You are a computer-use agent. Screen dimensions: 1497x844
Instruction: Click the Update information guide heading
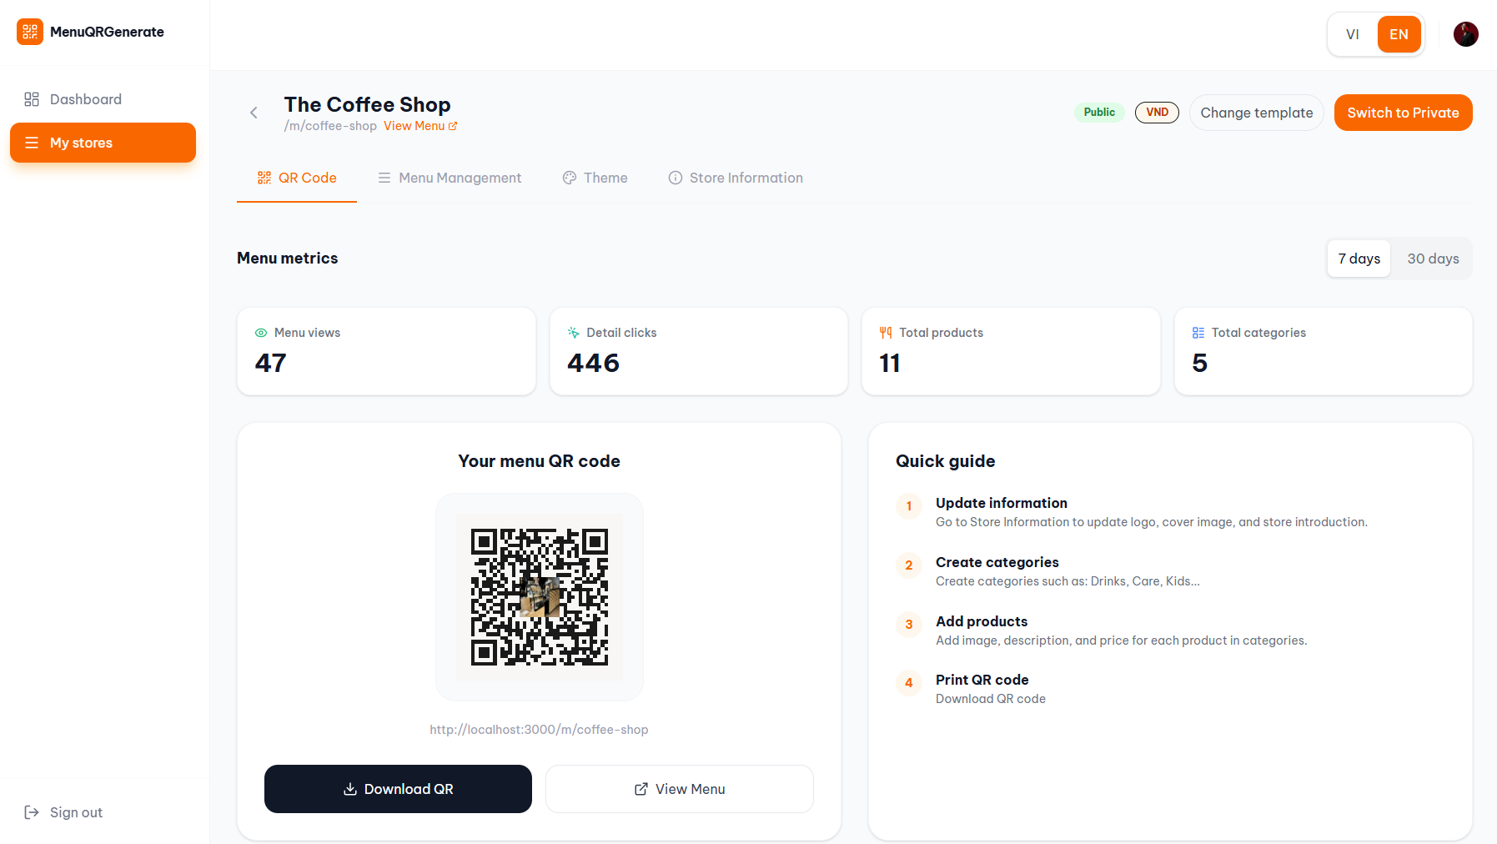point(1002,503)
